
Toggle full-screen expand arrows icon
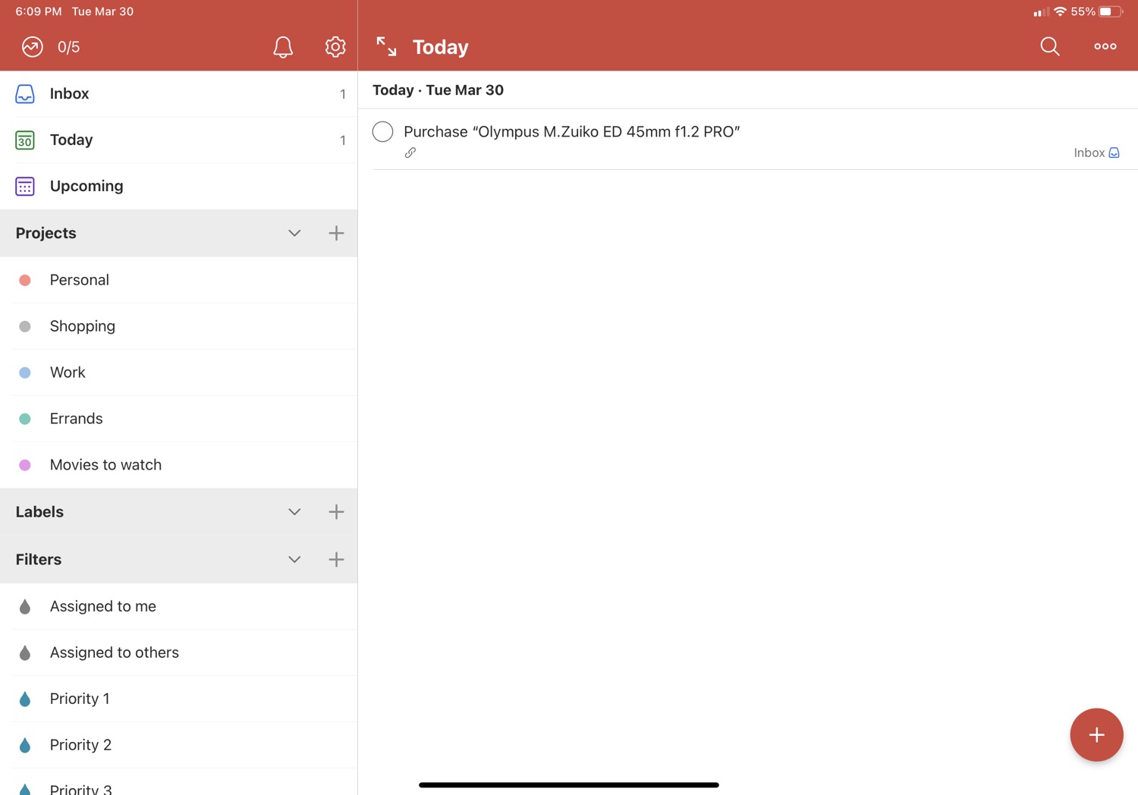point(386,47)
